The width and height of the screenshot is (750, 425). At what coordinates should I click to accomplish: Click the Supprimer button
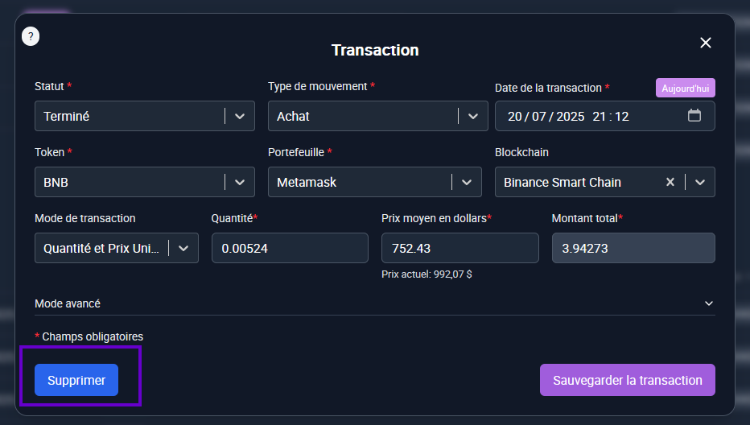tap(76, 380)
